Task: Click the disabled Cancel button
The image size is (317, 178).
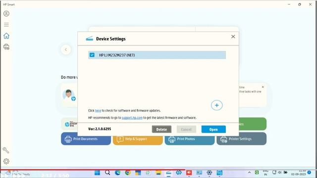Action: click(186, 130)
